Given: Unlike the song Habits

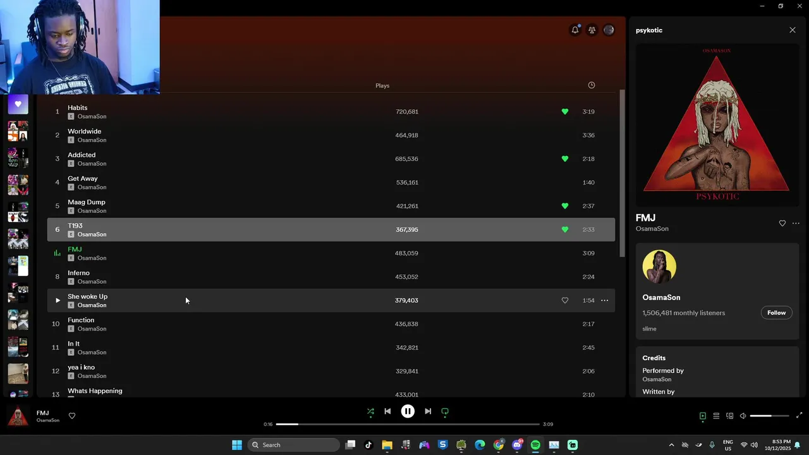Looking at the screenshot, I should click(x=565, y=111).
